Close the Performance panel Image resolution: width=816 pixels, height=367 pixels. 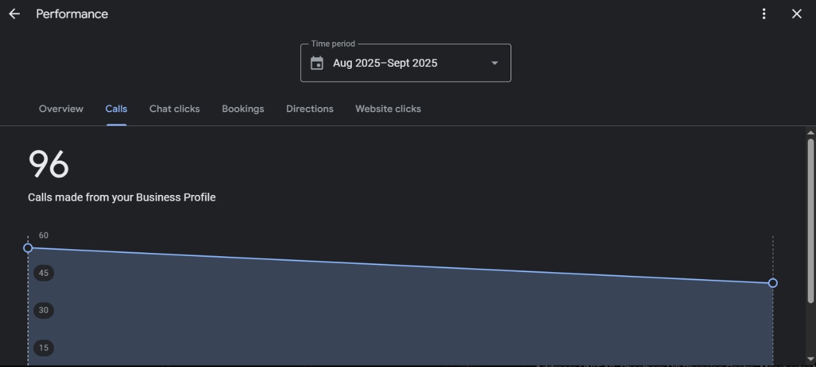coord(796,14)
